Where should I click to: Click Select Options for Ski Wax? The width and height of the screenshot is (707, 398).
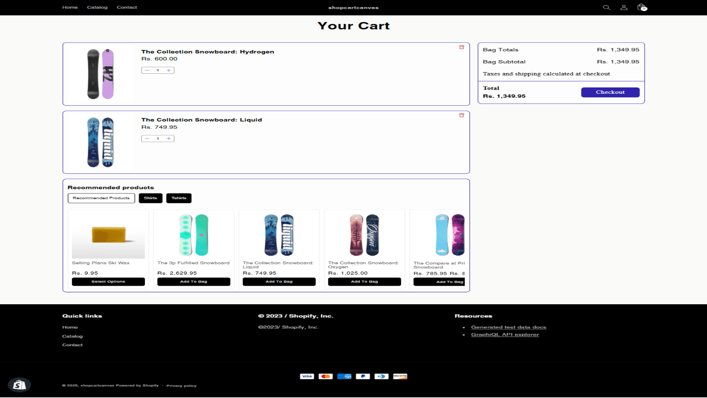[108, 282]
